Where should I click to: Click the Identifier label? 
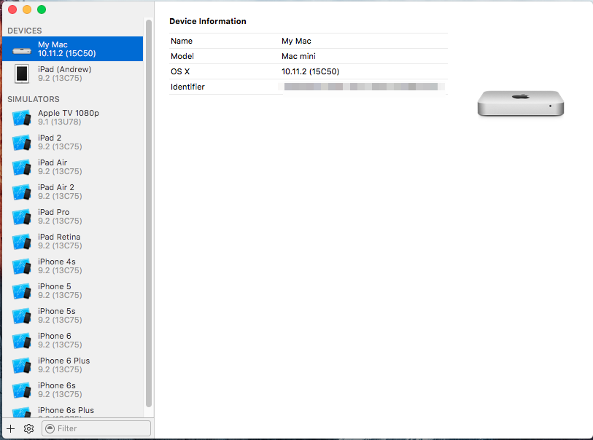[x=187, y=87]
